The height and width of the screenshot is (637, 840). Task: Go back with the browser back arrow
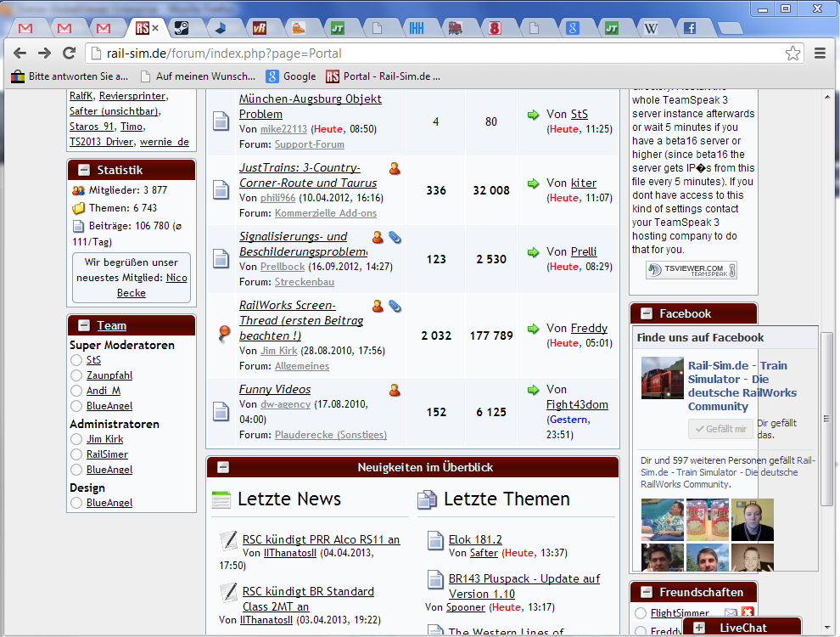coord(20,53)
